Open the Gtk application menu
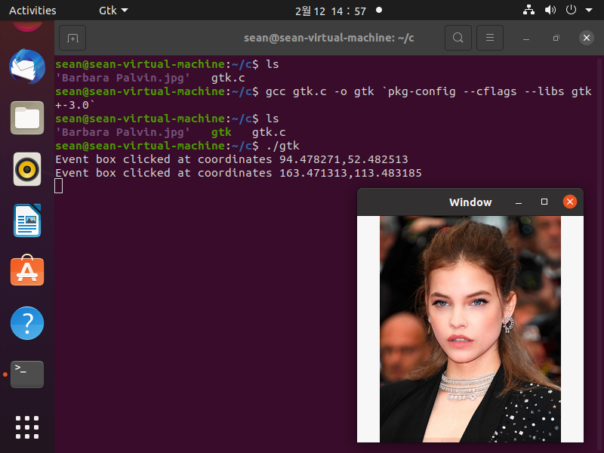604x453 pixels. pos(113,11)
